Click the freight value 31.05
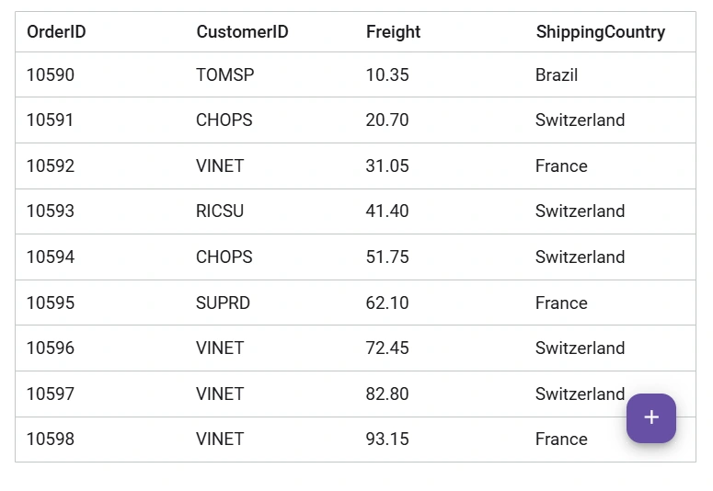Viewport: 713px width, 491px height. tap(387, 166)
